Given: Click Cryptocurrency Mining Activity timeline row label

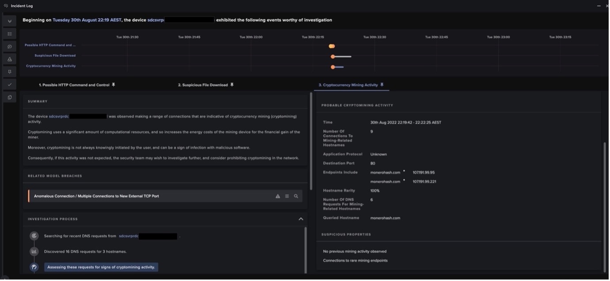Looking at the screenshot, I should (x=51, y=66).
